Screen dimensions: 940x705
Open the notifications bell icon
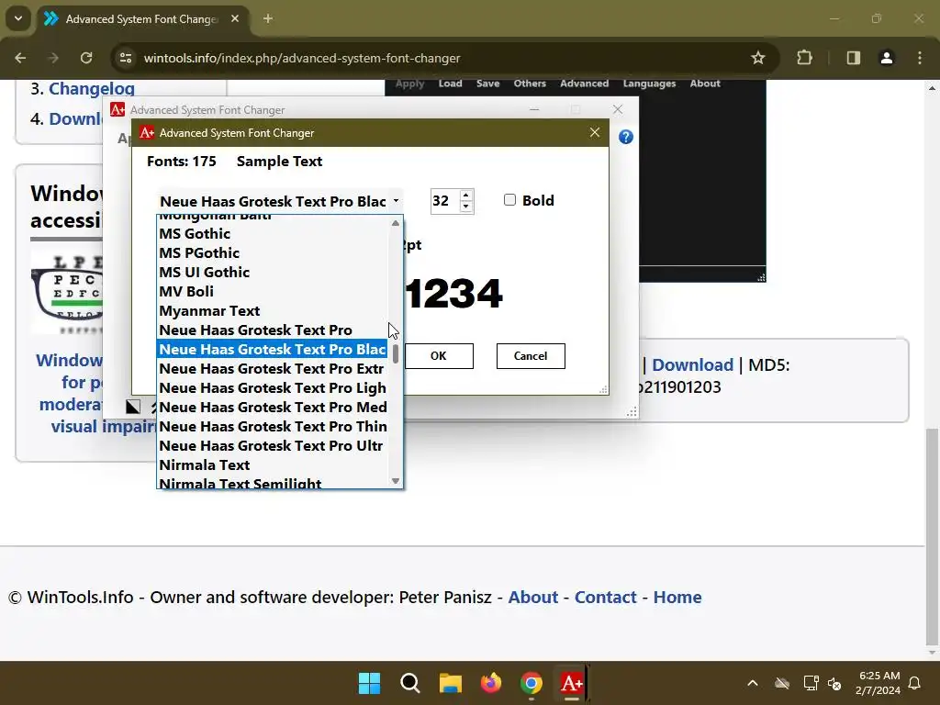click(x=915, y=683)
